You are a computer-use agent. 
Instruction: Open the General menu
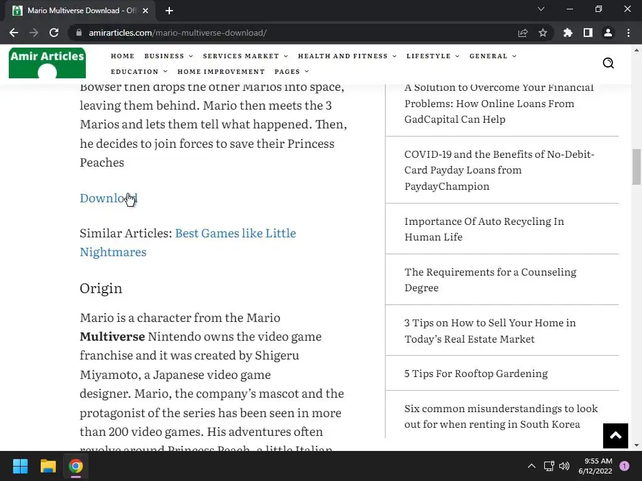pyautogui.click(x=488, y=56)
